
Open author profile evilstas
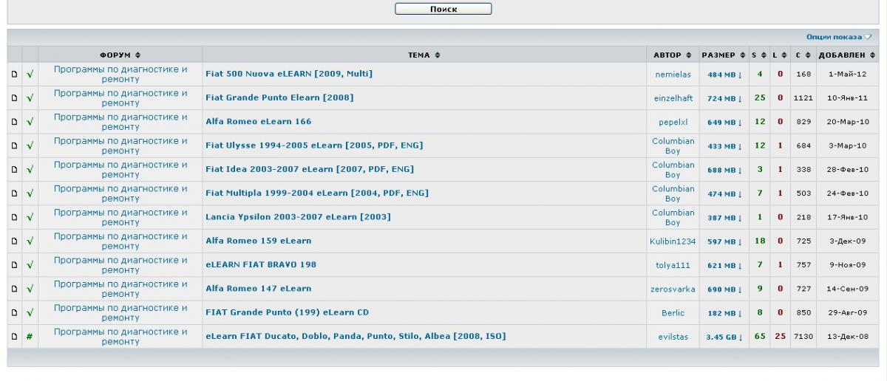(x=673, y=337)
